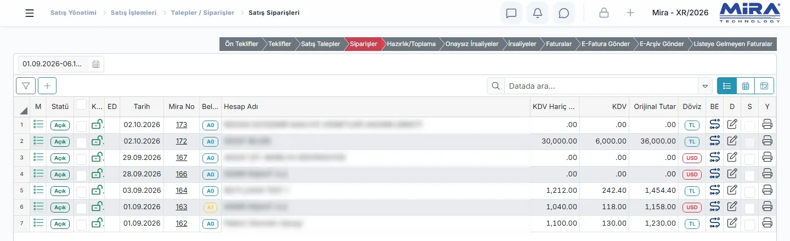This screenshot has height=241, width=790.
Task: Edit order 163 with pencil icon
Action: tap(732, 206)
